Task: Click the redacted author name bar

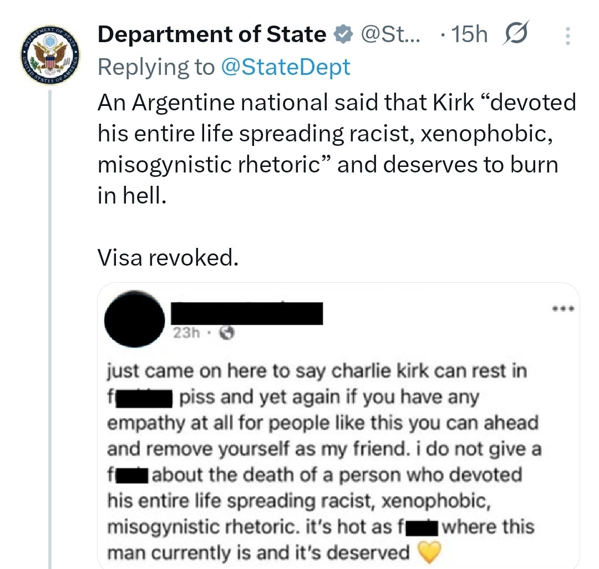Action: click(x=247, y=313)
